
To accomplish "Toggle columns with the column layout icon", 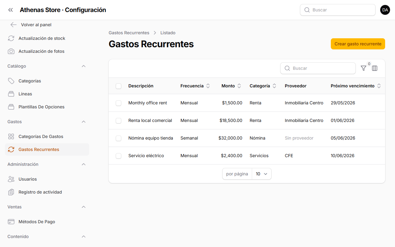I will coord(375,68).
